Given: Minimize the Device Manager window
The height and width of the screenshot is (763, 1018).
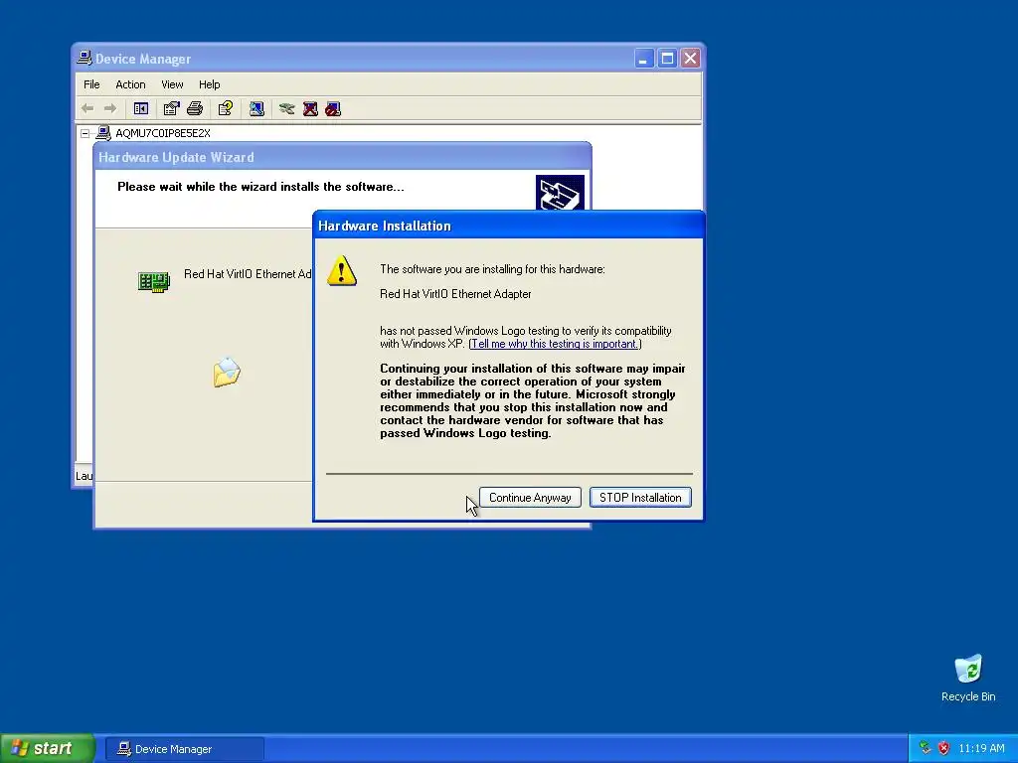Looking at the screenshot, I should (x=643, y=59).
